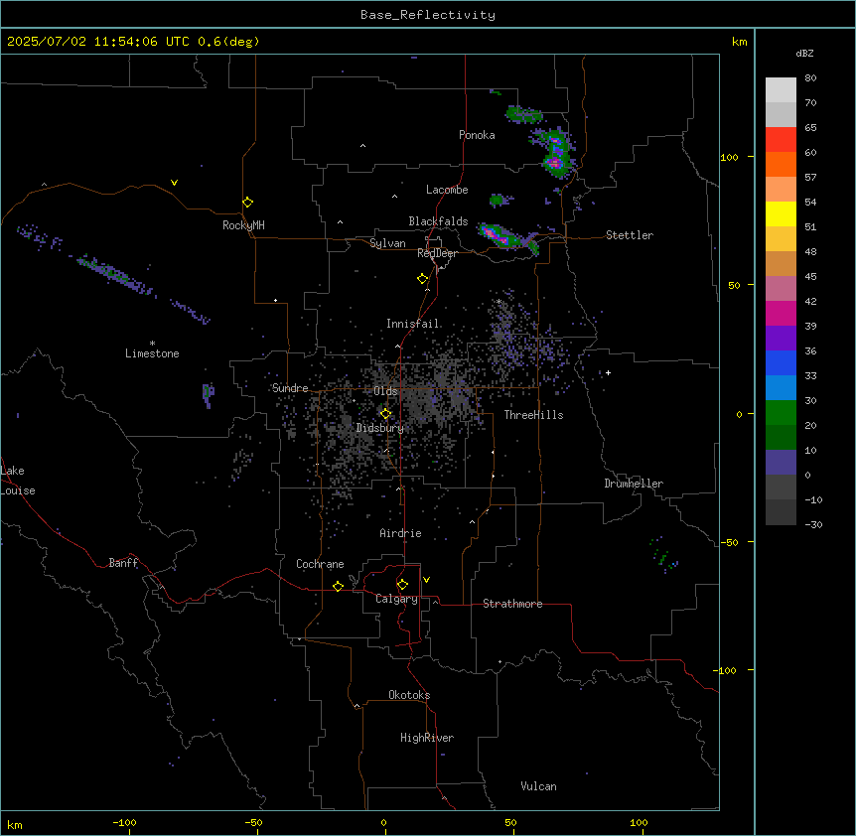Click the dBZ legend heading
This screenshot has width=856, height=836.
coord(804,53)
